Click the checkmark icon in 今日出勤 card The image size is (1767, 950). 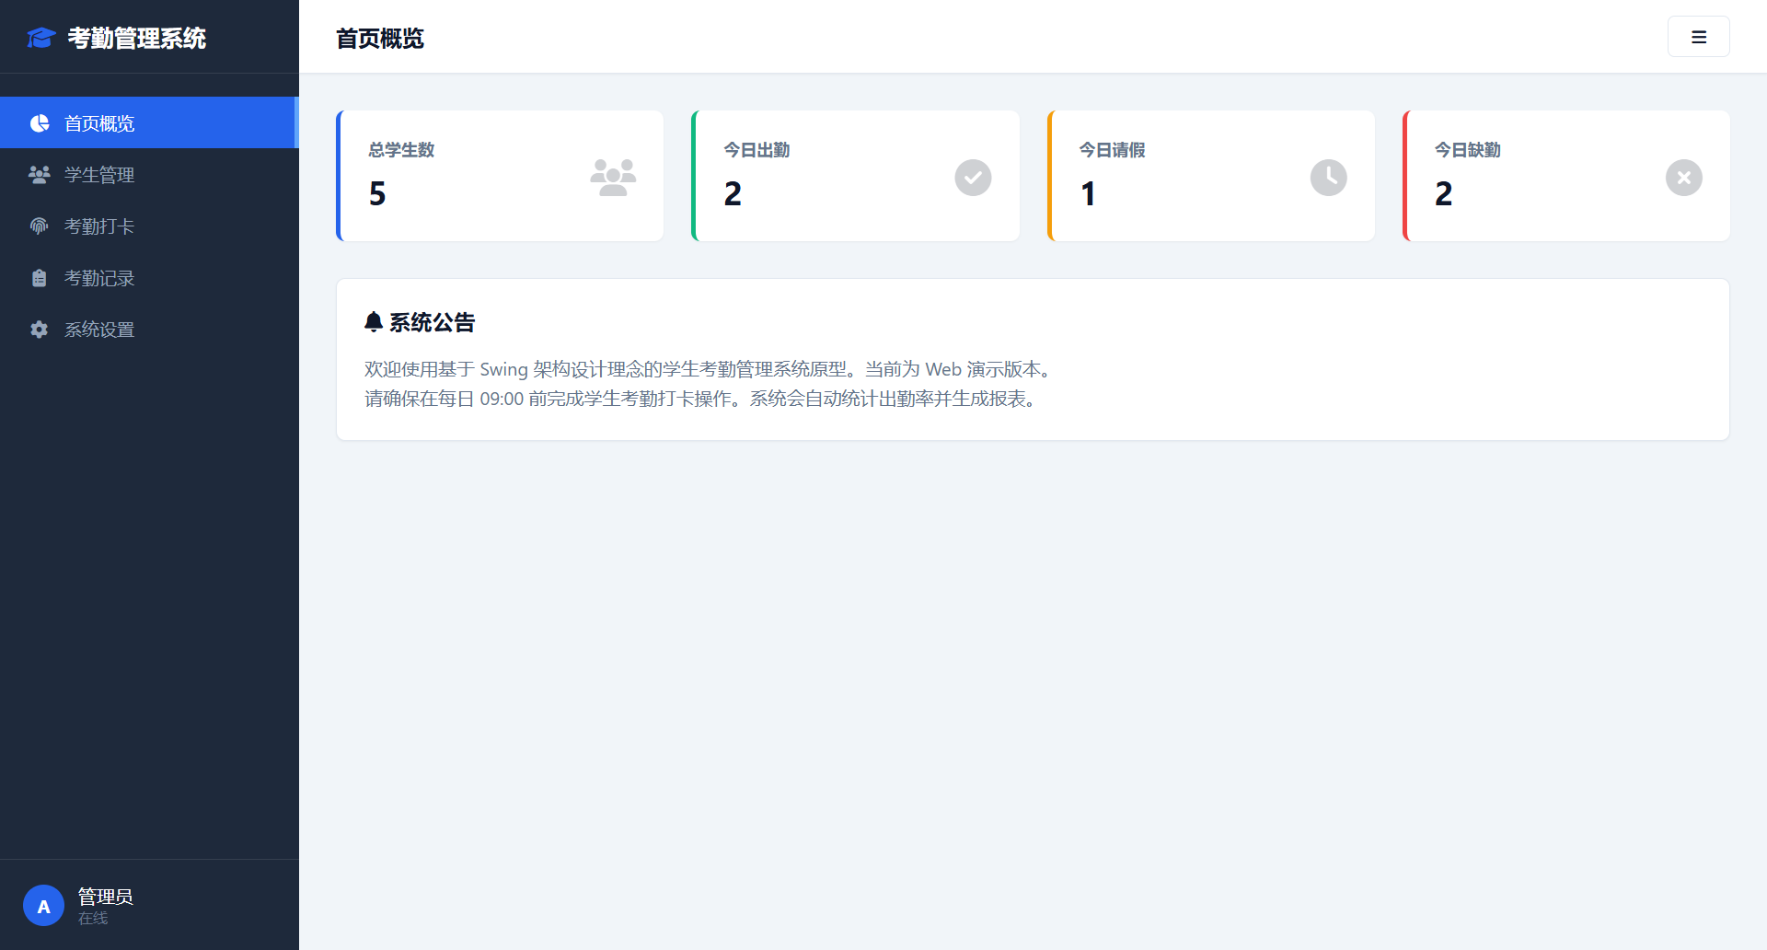(973, 178)
